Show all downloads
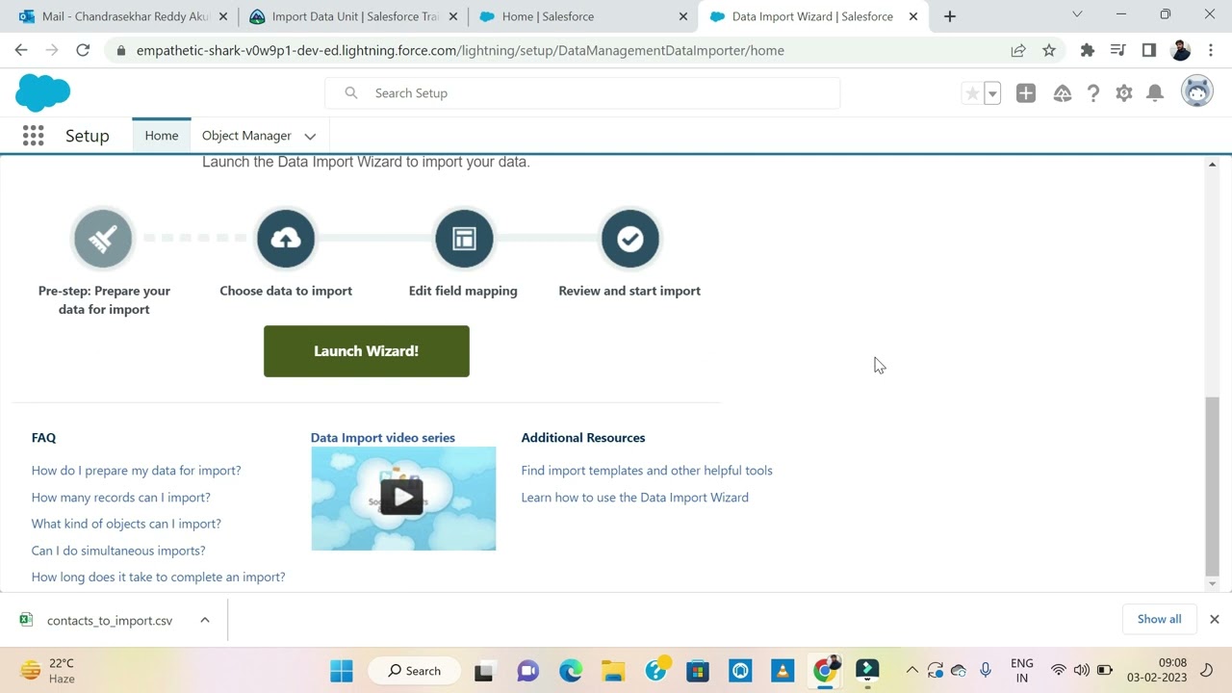 [1159, 619]
